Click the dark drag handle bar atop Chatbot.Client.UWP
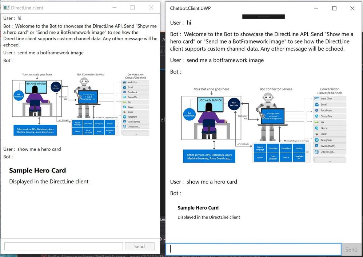Viewport: 363px width, 257px height. click(x=263, y=17)
